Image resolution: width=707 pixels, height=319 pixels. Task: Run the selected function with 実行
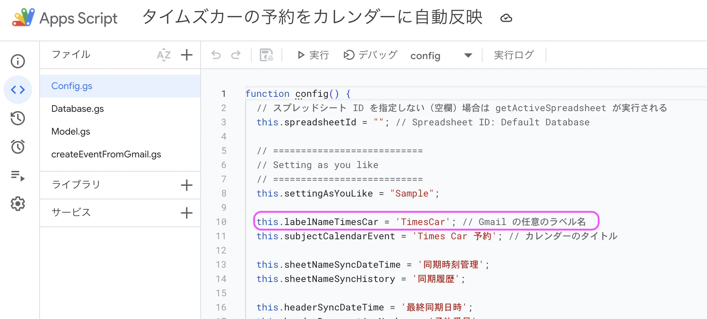coord(313,55)
